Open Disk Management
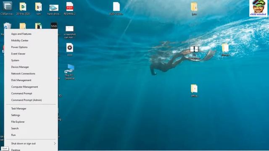The width and height of the screenshot is (269, 151). [x=31, y=80]
